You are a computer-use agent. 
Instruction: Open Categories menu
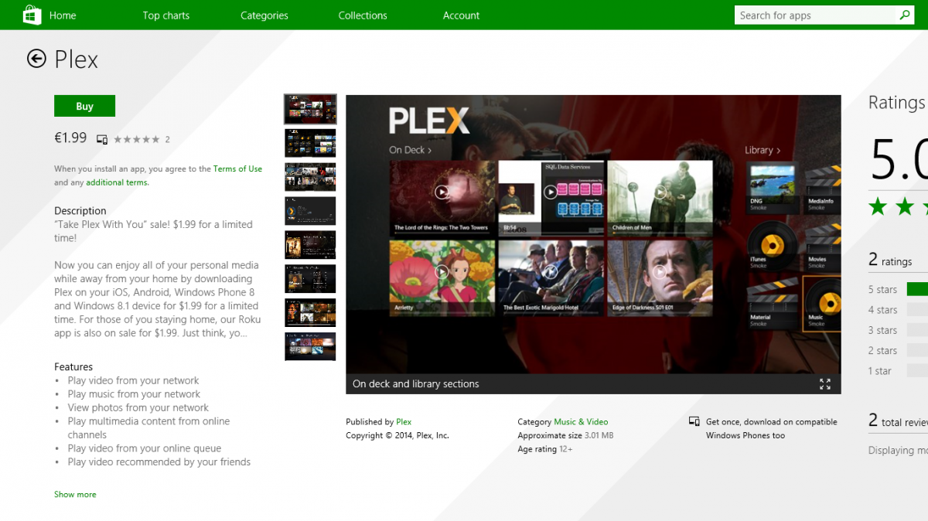tap(264, 15)
